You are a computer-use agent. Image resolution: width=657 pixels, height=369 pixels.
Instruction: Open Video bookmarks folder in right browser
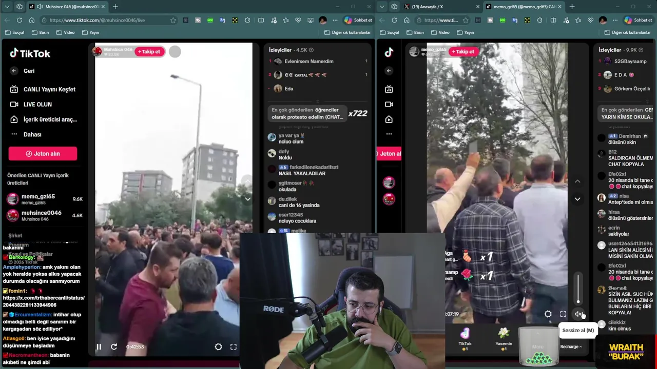[x=440, y=32]
